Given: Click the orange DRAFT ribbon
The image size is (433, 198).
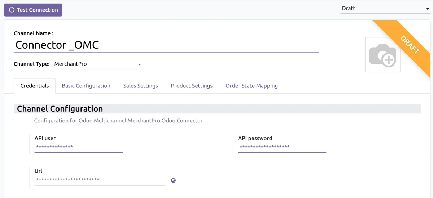Looking at the screenshot, I should pos(409,45).
